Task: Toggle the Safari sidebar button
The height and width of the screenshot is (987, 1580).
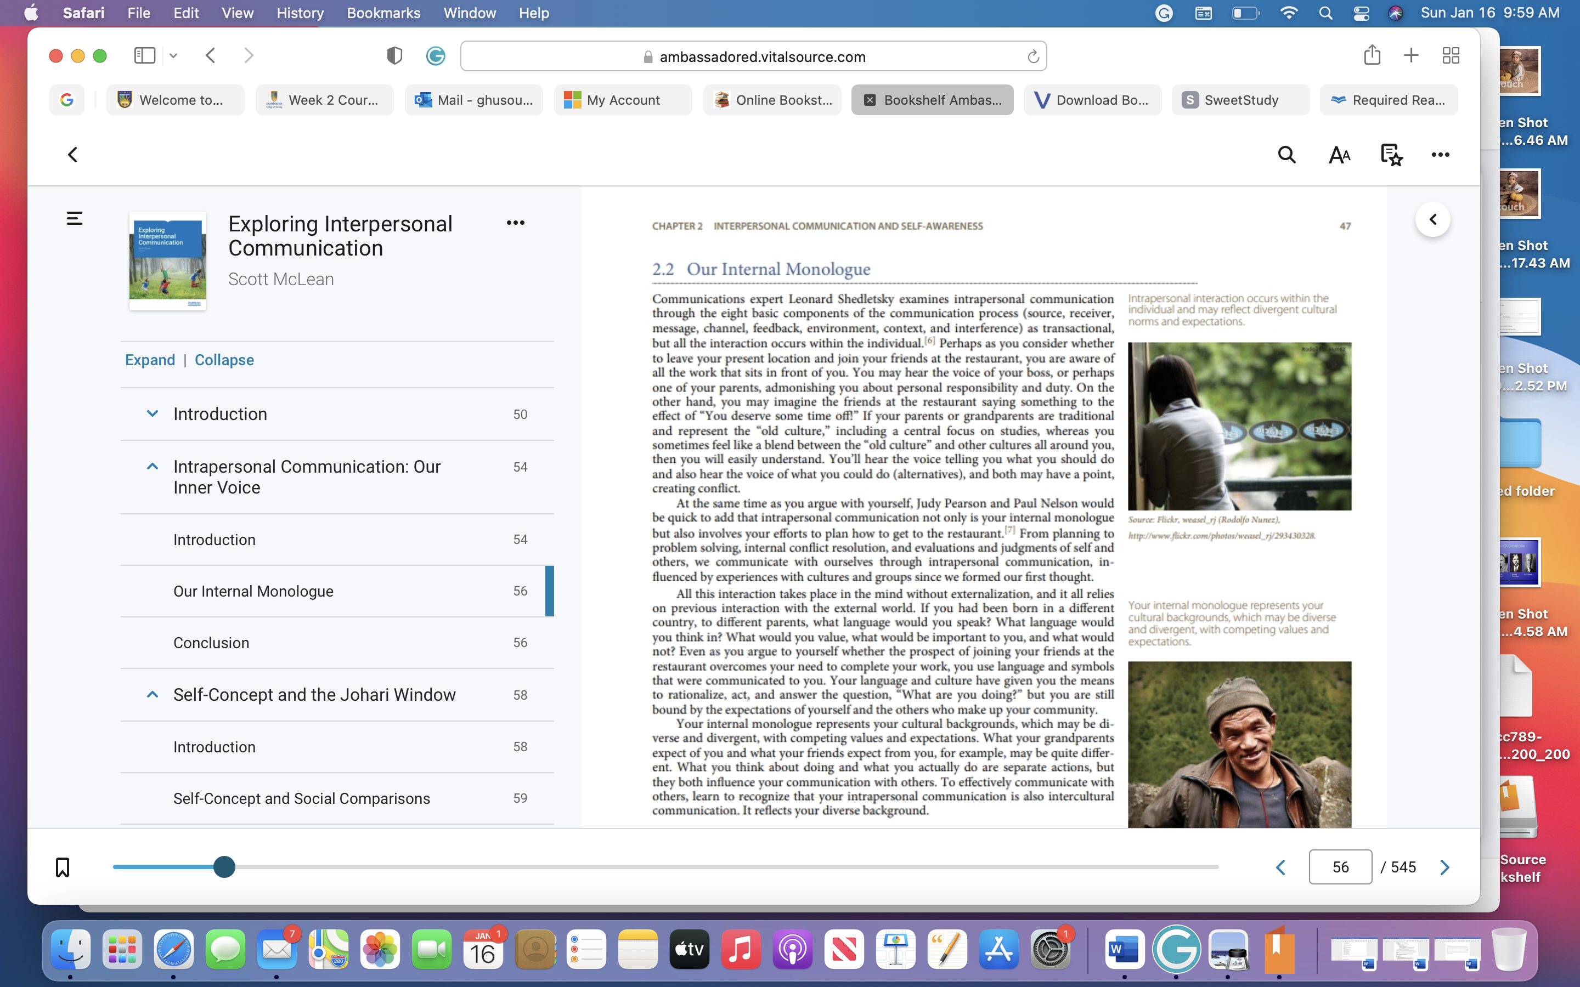Action: [144, 55]
